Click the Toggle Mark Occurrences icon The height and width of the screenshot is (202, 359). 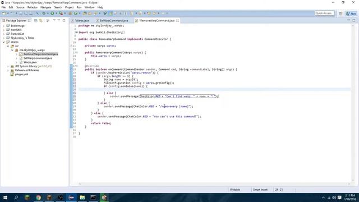(x=111, y=13)
